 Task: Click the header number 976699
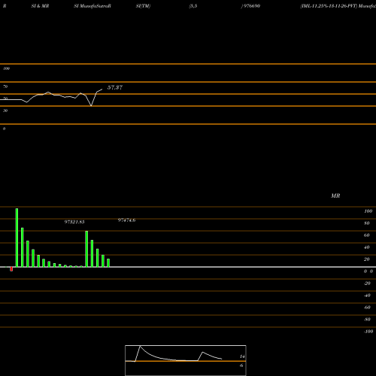pyautogui.click(x=252, y=6)
